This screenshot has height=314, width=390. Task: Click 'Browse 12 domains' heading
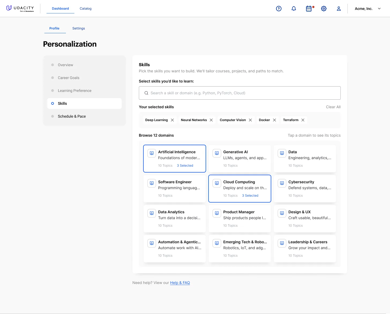click(156, 135)
